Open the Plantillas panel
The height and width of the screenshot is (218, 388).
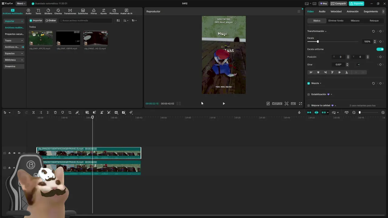pos(114,12)
